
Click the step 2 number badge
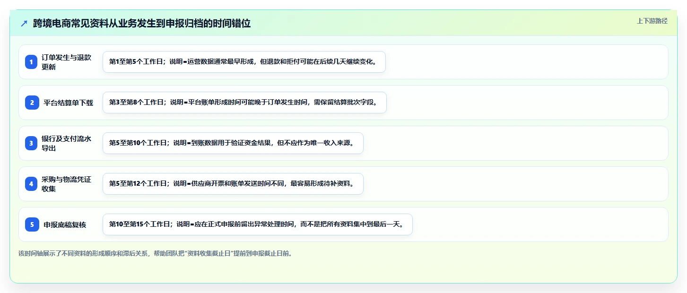32,103
